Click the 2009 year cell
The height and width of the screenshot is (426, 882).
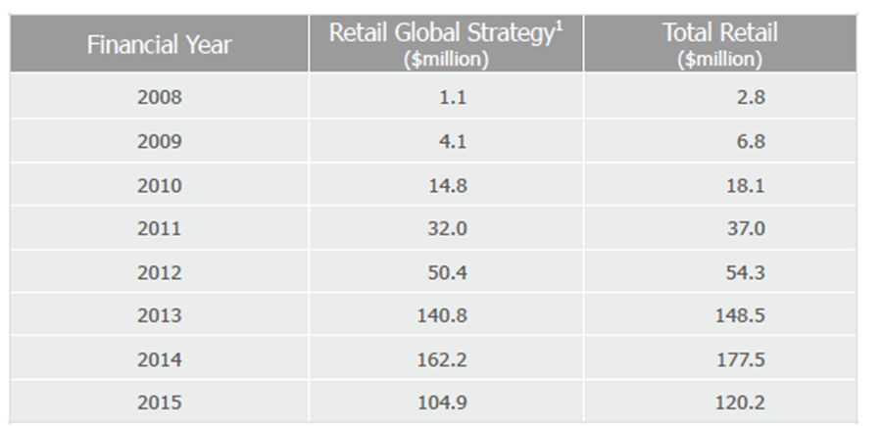pyautogui.click(x=159, y=141)
